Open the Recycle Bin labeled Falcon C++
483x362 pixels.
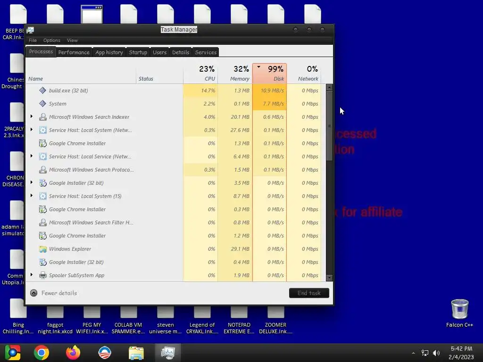[459, 313]
